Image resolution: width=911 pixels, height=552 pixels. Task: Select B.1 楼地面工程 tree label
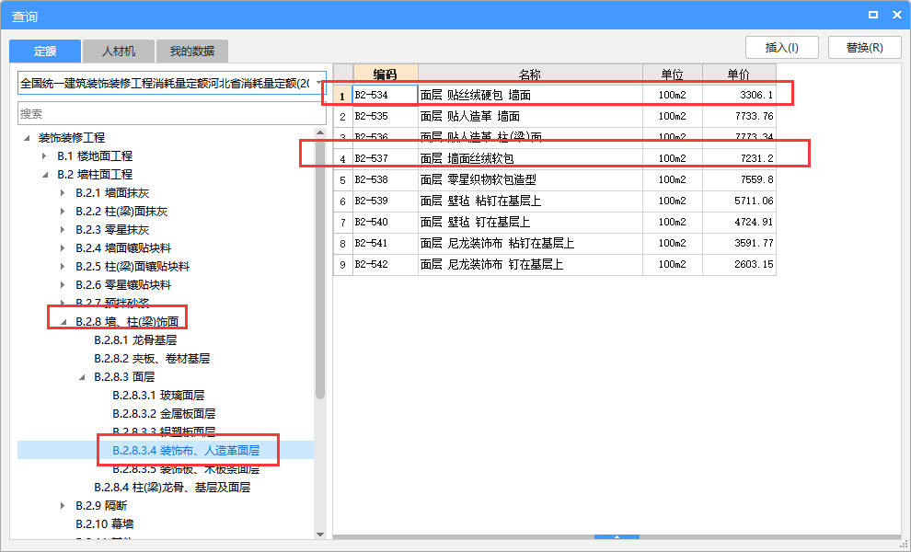(95, 156)
